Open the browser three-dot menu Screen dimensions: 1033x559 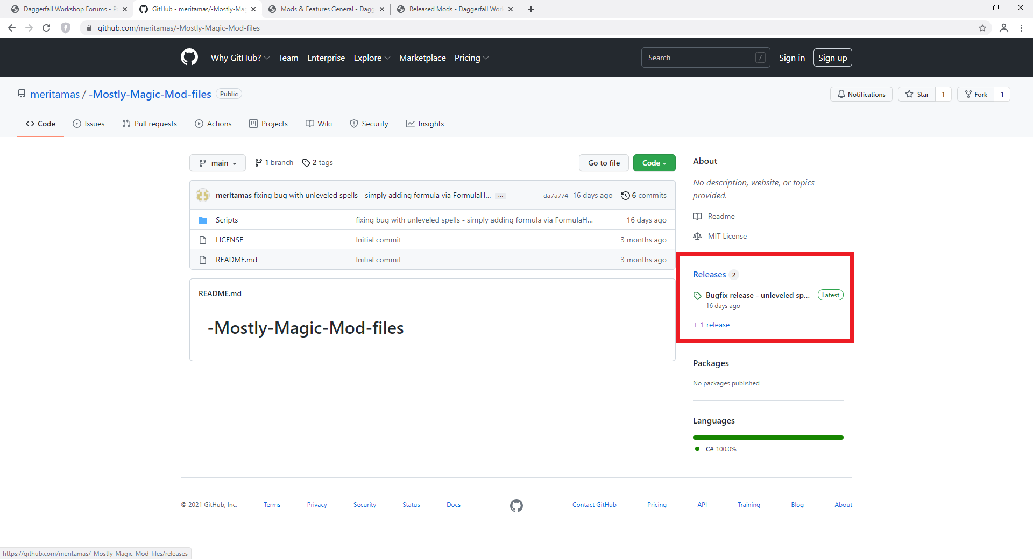tap(1021, 28)
